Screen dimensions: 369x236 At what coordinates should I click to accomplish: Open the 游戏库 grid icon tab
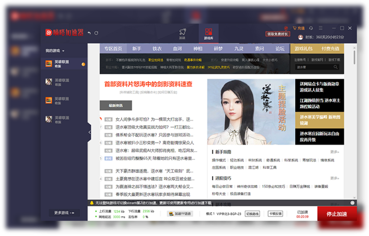(x=209, y=34)
